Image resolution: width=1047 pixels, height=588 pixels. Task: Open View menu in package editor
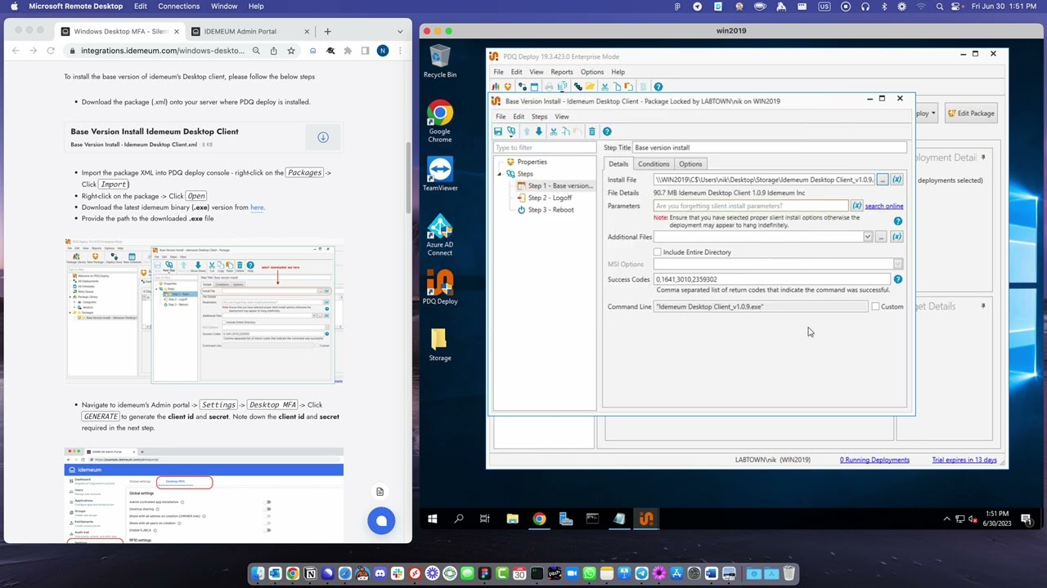point(561,117)
